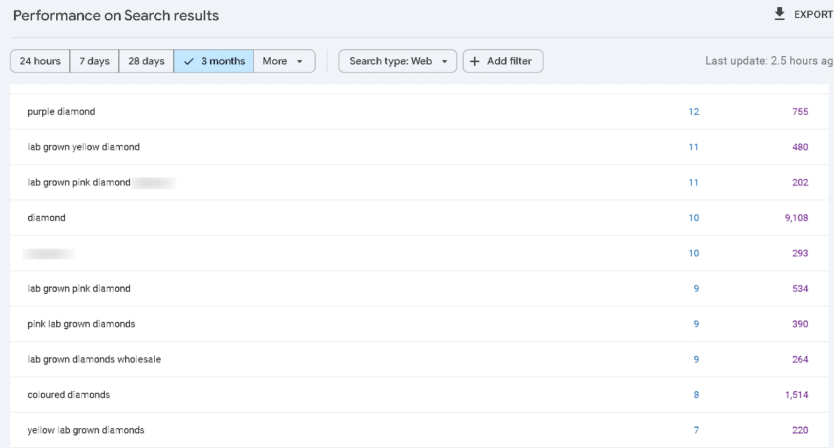Viewport: 834px width, 448px height.
Task: Click the EXPORT button label
Action: pyautogui.click(x=813, y=15)
